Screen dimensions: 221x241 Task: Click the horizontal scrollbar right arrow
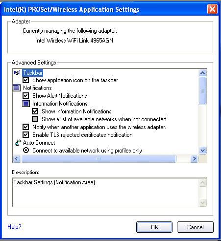[195, 158]
